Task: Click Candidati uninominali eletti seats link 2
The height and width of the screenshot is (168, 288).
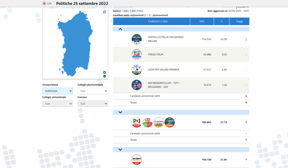Action: point(246,96)
